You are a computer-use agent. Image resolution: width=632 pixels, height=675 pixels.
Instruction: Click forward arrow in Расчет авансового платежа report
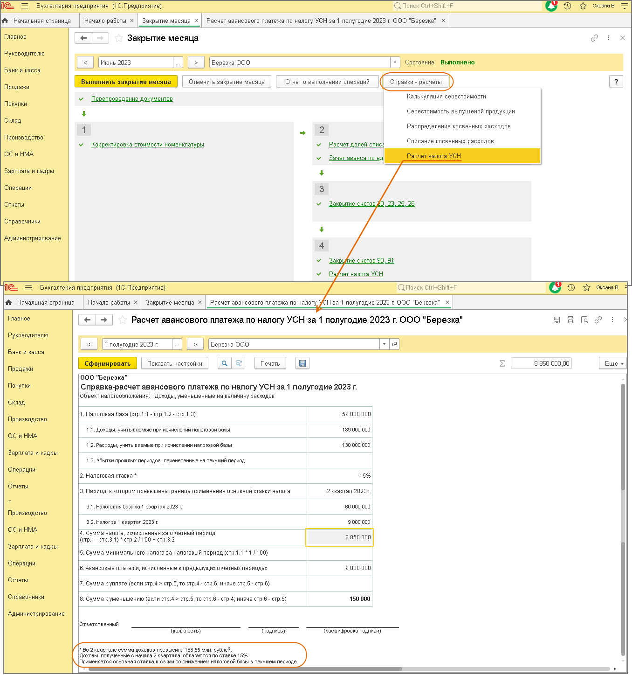(104, 320)
